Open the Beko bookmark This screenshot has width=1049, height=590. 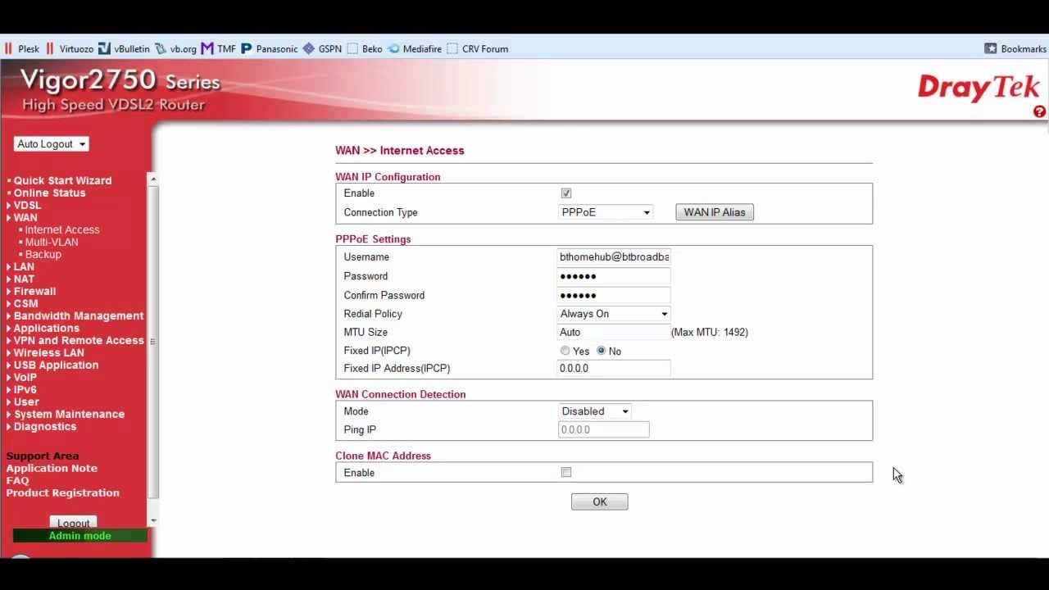click(x=365, y=49)
